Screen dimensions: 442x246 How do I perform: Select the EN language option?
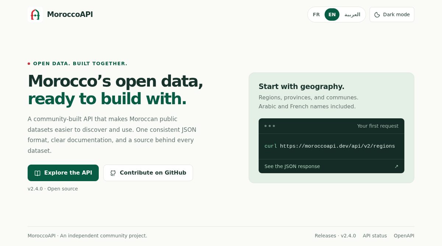coord(332,15)
